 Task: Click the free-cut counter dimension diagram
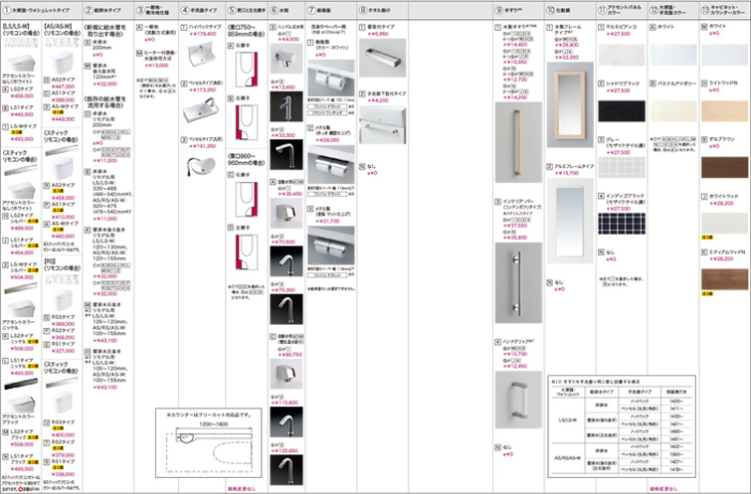[x=208, y=442]
